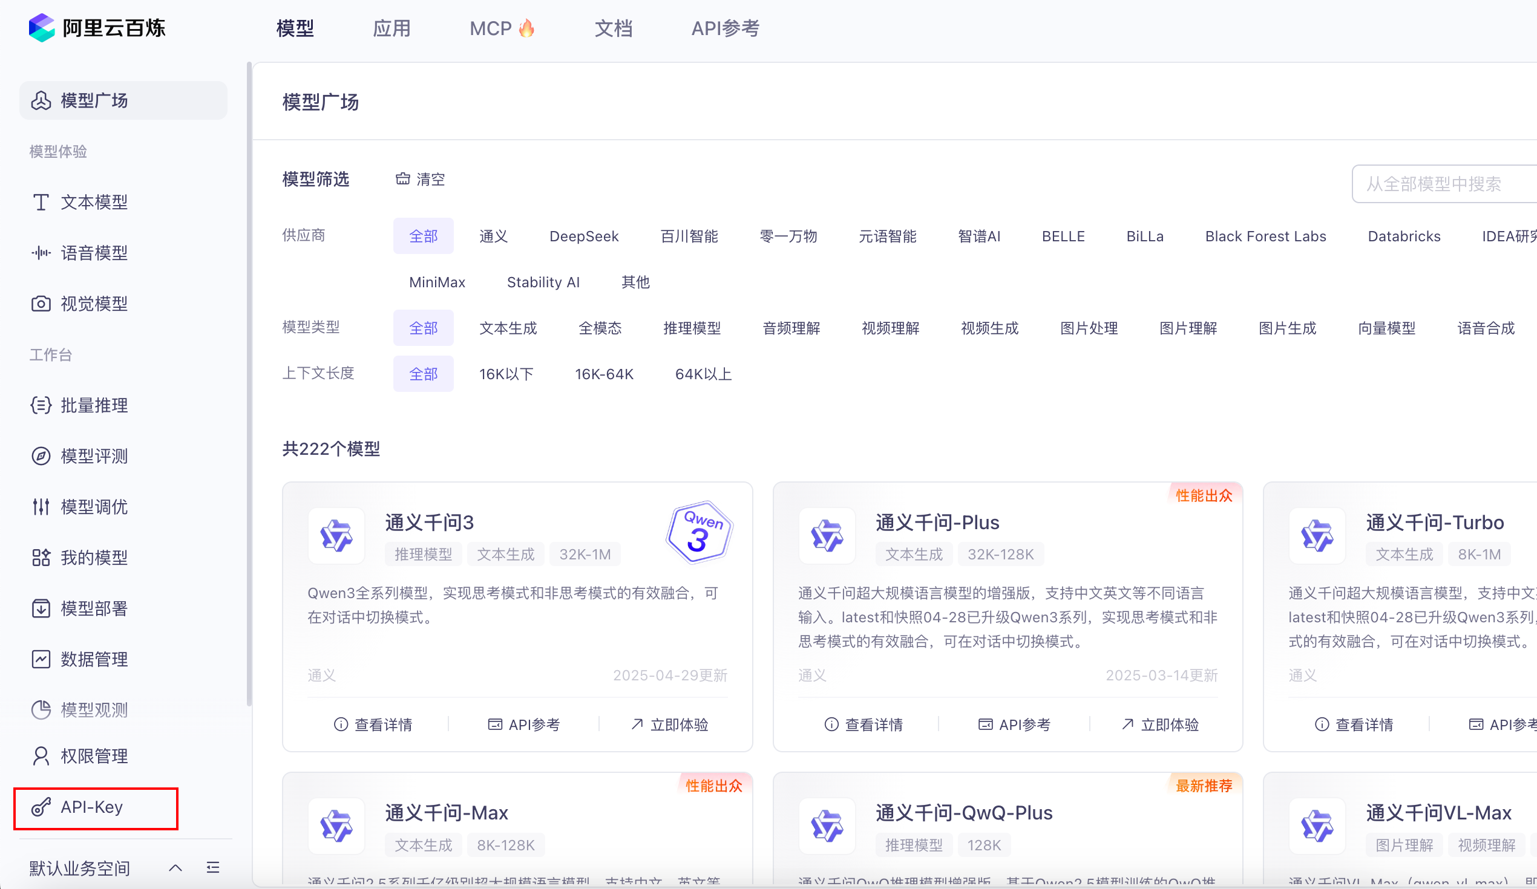Collapse sidebar with the menu fold icon

(213, 867)
